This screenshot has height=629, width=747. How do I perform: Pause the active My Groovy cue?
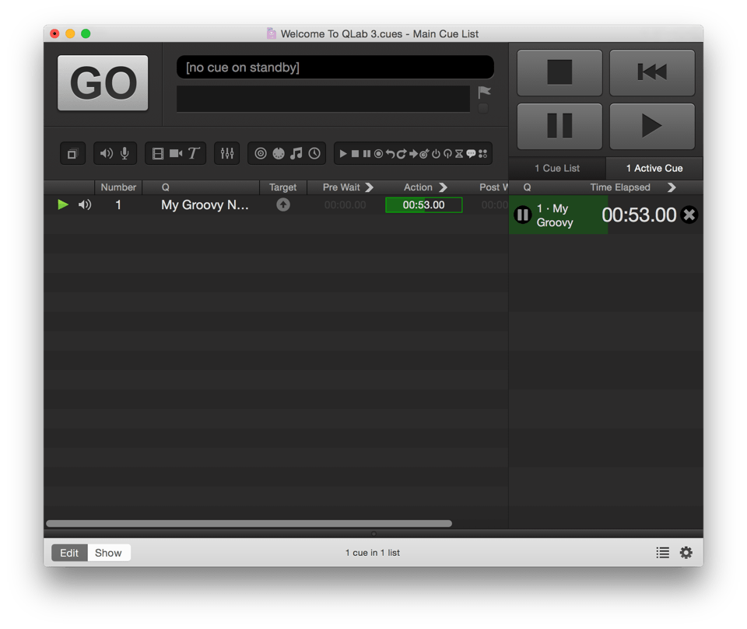tap(523, 215)
